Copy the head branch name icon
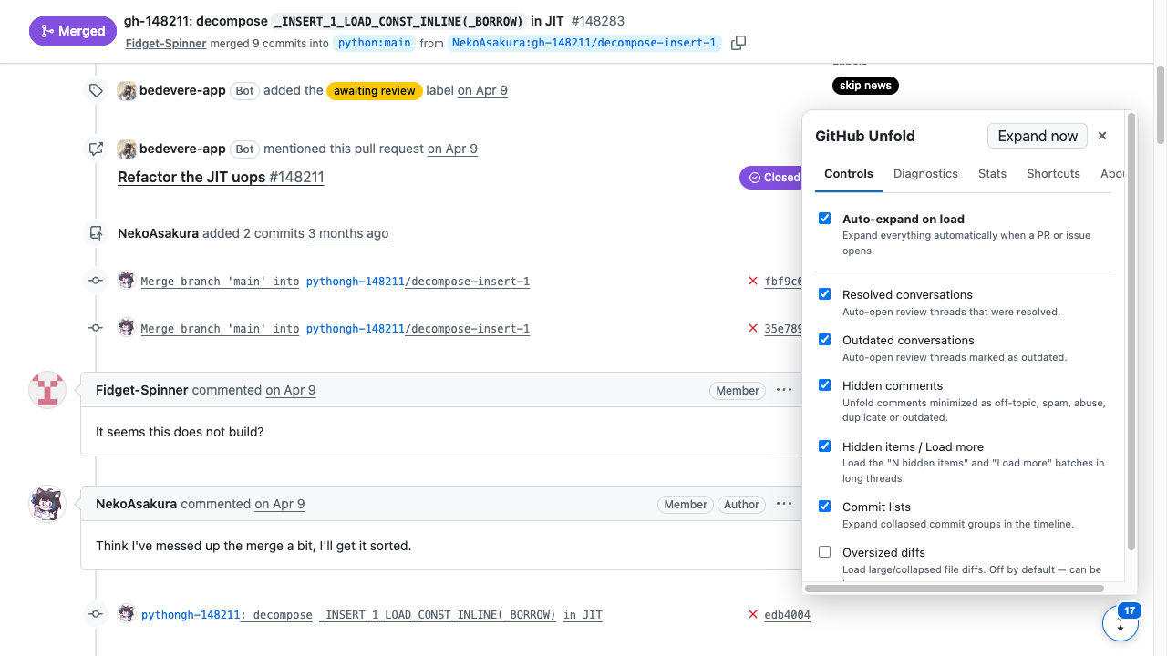Image resolution: width=1167 pixels, height=656 pixels. [x=738, y=43]
